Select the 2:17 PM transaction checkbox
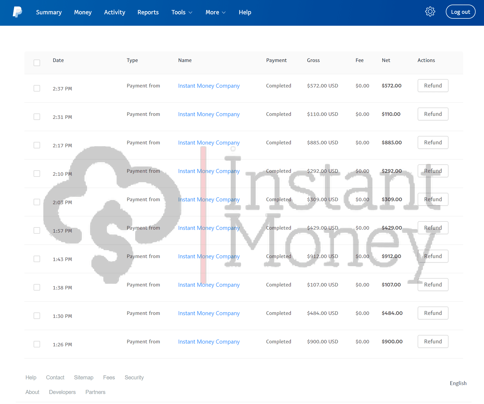This screenshot has height=404, width=484. tap(37, 145)
